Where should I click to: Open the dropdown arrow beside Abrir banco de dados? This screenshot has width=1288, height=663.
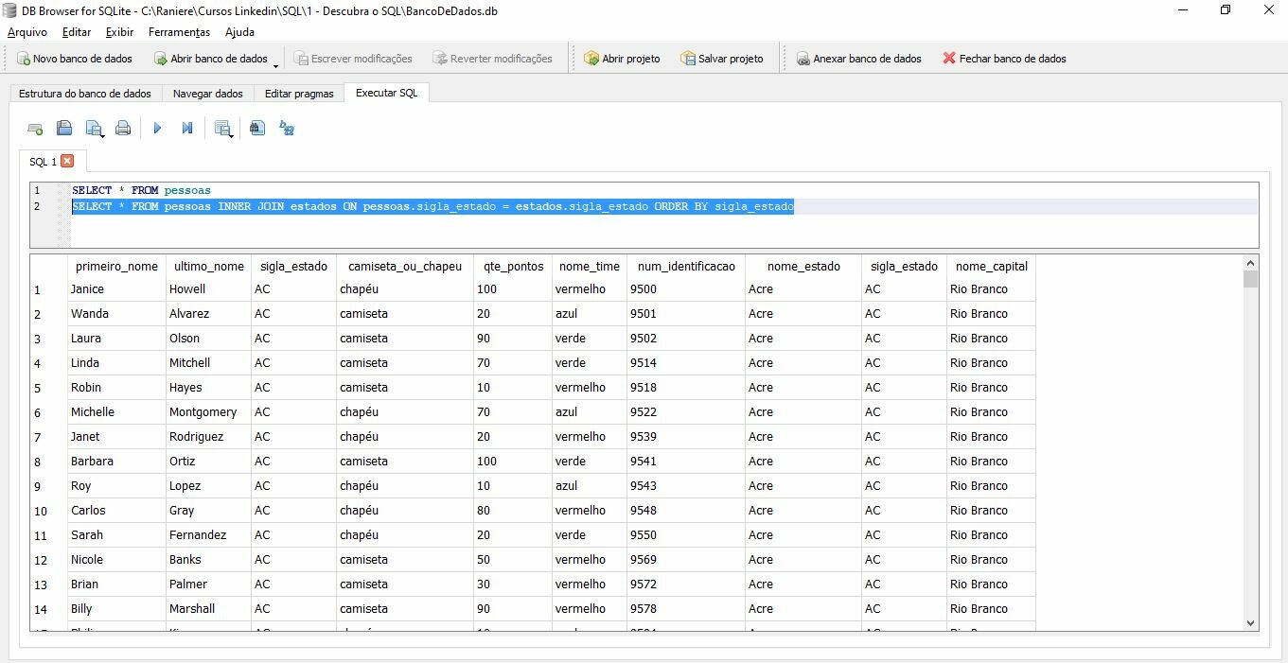click(275, 64)
